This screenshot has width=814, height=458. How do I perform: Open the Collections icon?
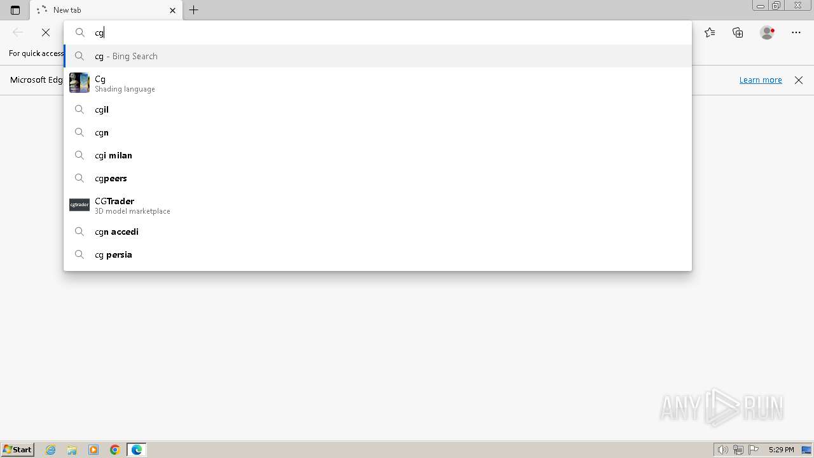(738, 32)
